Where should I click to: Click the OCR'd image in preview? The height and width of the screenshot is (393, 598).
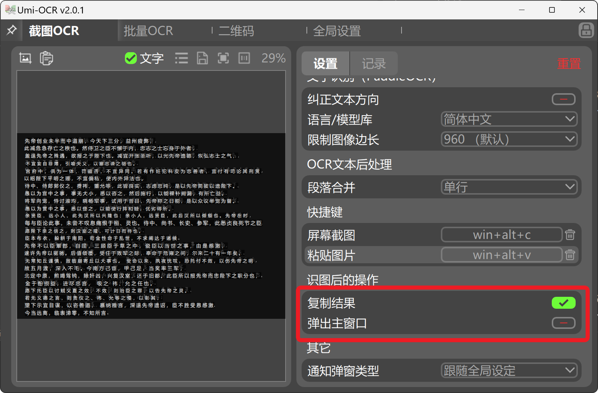click(x=151, y=226)
